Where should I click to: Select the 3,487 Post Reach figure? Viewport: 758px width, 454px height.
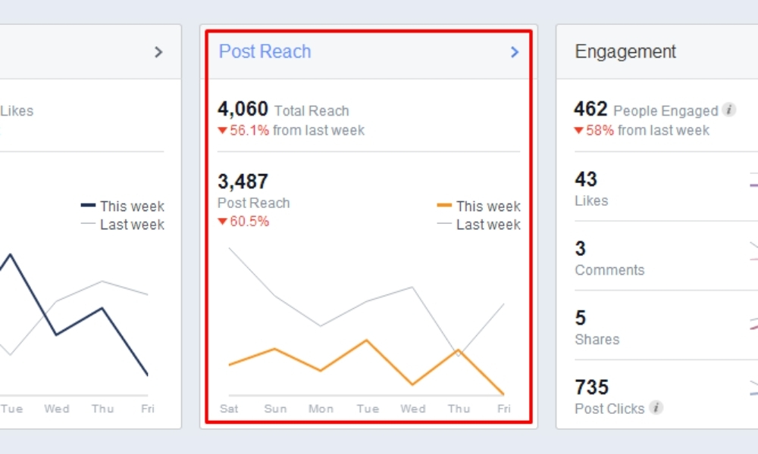tap(243, 182)
